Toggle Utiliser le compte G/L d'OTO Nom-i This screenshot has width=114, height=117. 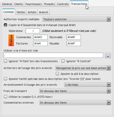coord(6,97)
